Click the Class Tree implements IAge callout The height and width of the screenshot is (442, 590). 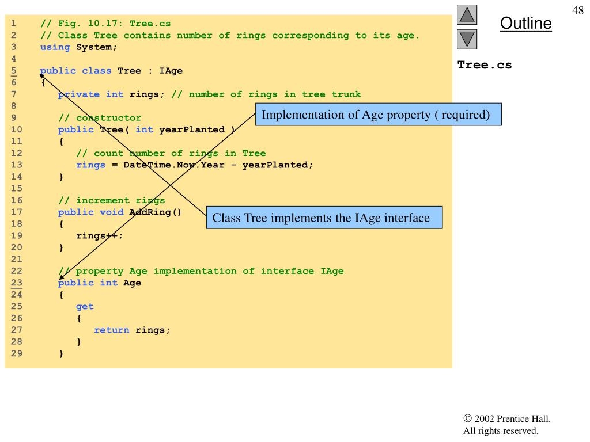[324, 218]
